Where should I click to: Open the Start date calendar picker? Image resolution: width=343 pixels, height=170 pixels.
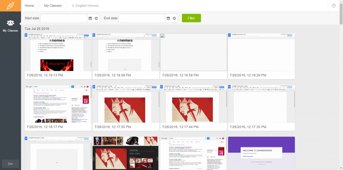[90, 18]
